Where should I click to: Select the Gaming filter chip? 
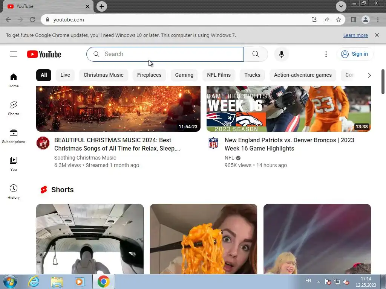pyautogui.click(x=184, y=75)
